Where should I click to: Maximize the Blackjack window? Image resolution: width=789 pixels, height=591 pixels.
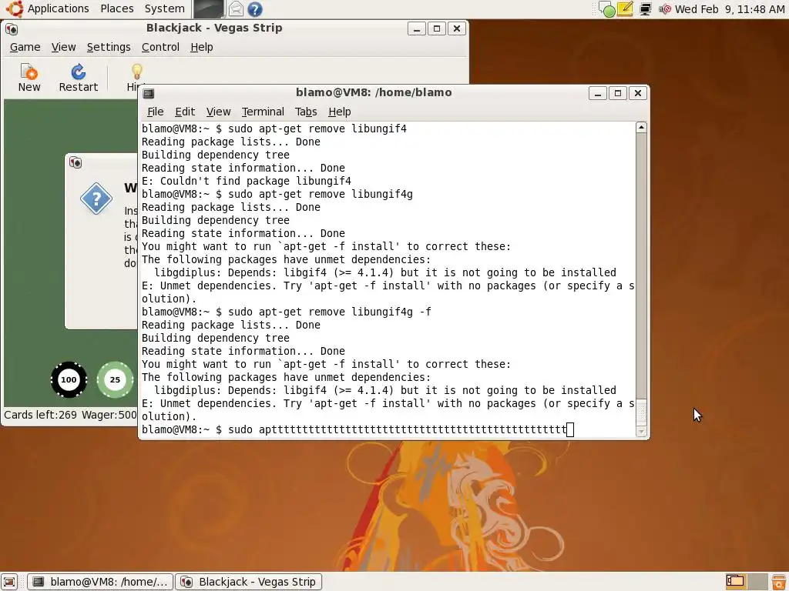436,28
